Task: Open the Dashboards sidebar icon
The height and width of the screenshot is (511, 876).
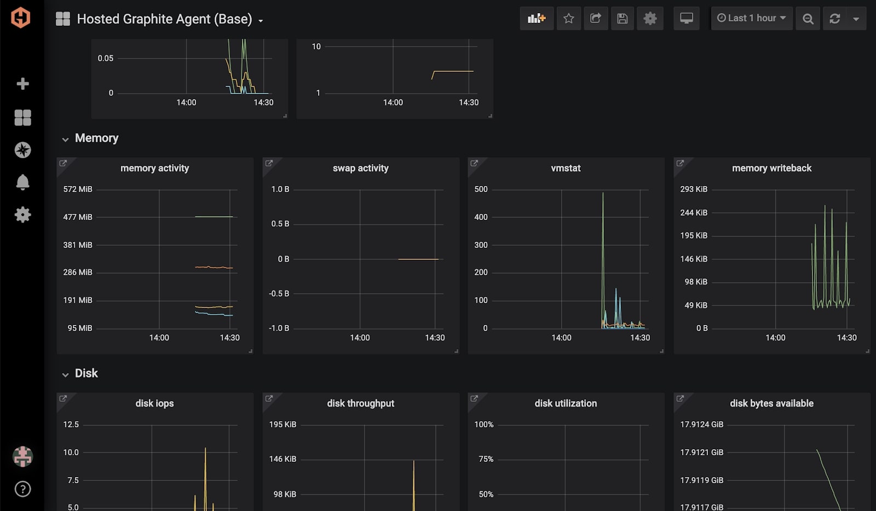Action: (x=22, y=117)
